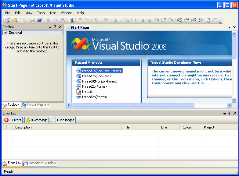Open the Tools menu
The image size is (239, 176).
41,13
